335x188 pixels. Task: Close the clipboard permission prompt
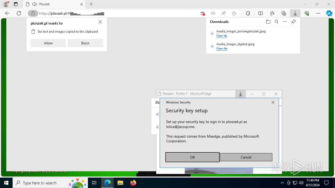(100, 22)
